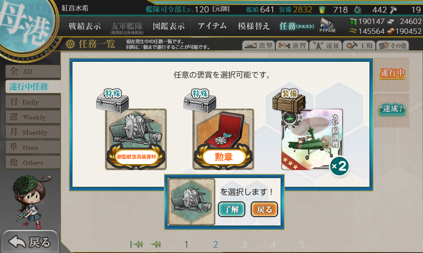Show all quests with 全 All

(33, 72)
